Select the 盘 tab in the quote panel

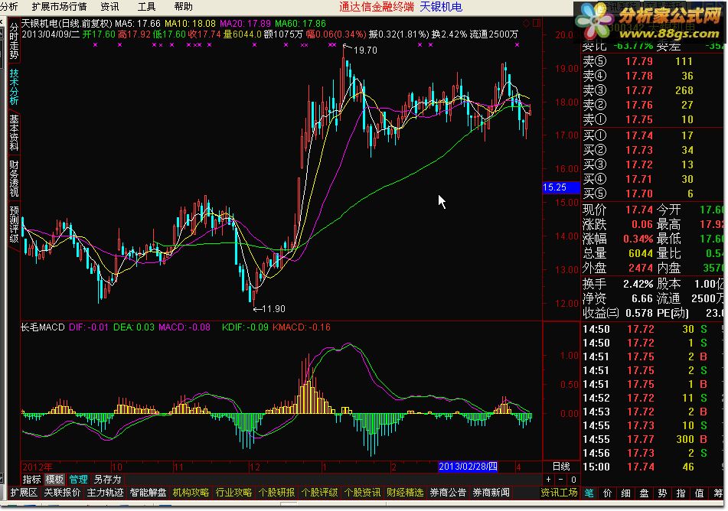(x=644, y=493)
